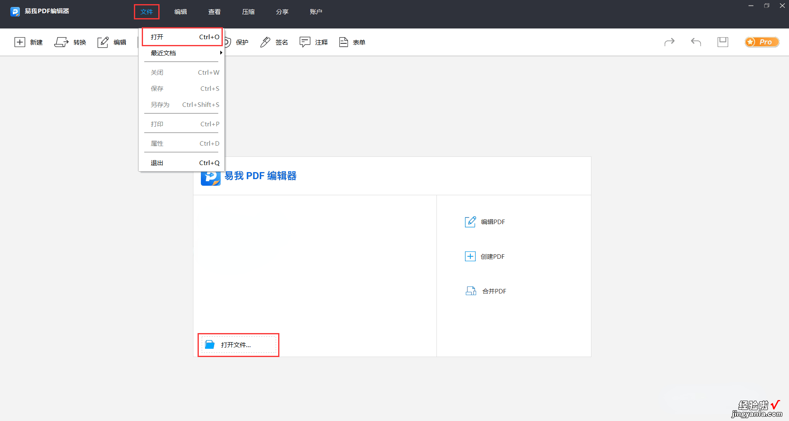Choose 打印 Ctrl+P menu entry

[182, 124]
